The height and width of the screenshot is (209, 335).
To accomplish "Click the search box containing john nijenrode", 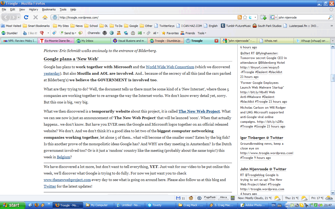I will point(301,18).
